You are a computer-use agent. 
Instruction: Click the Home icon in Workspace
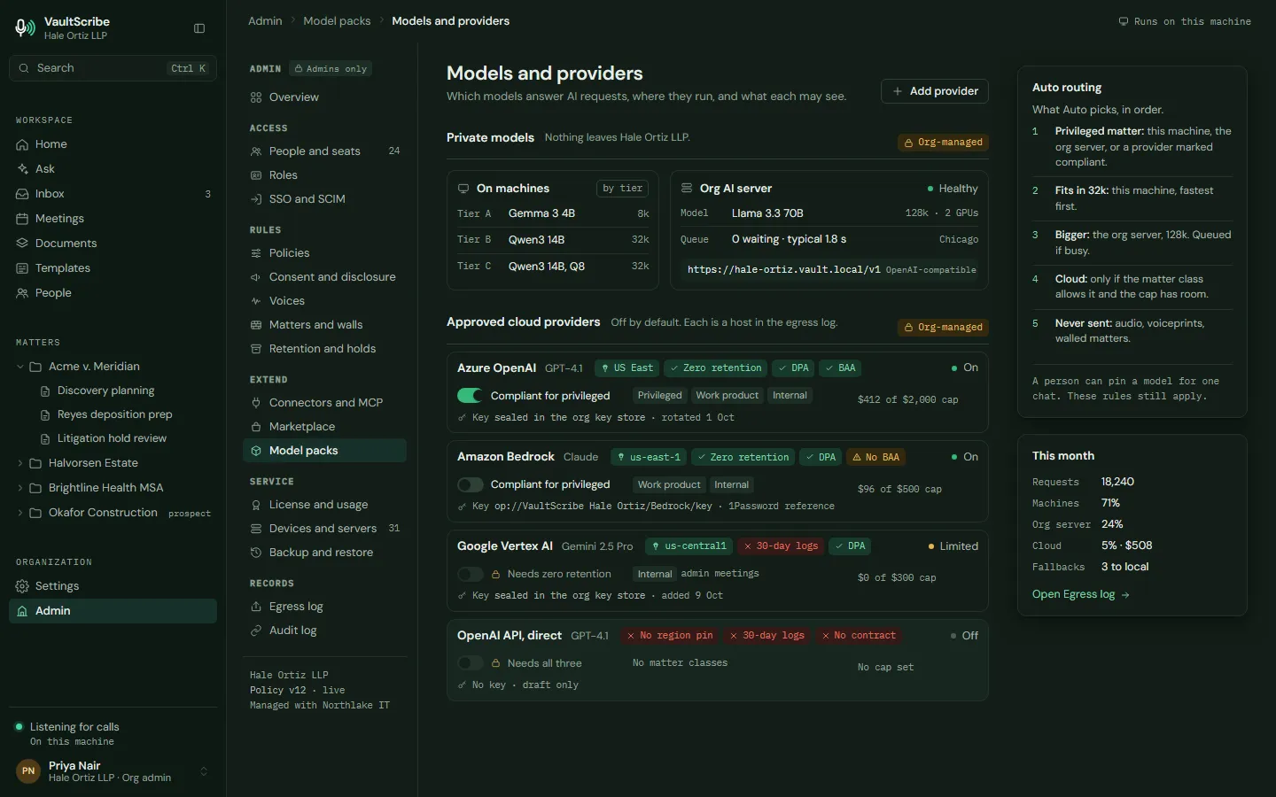pyautogui.click(x=22, y=144)
